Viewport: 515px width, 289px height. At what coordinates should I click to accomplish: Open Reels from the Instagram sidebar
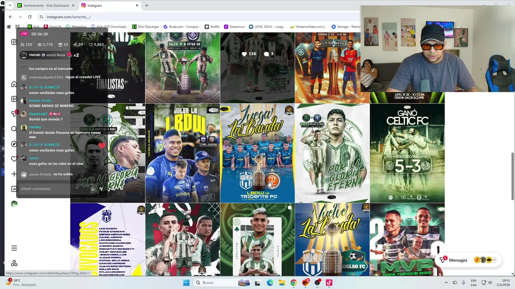14,99
